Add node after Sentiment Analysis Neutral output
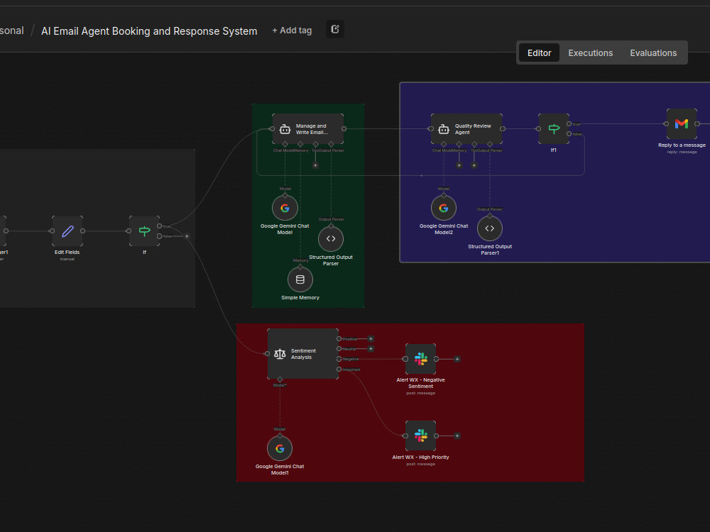Image resolution: width=710 pixels, height=532 pixels. point(371,349)
